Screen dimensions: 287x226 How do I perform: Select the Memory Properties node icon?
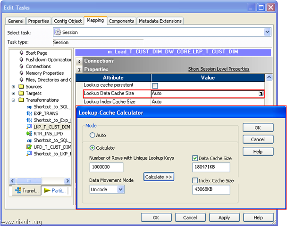point(21,73)
